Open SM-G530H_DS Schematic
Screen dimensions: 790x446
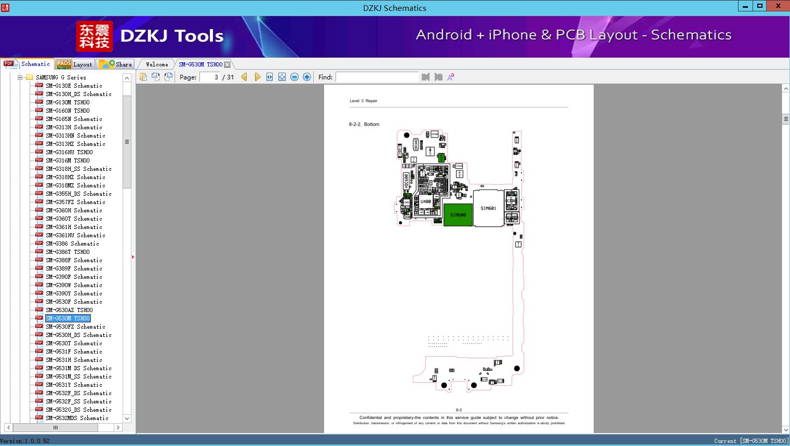[x=78, y=335]
